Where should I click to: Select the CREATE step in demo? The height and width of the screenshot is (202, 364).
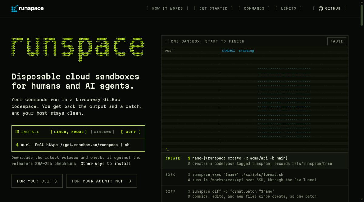[255, 161]
